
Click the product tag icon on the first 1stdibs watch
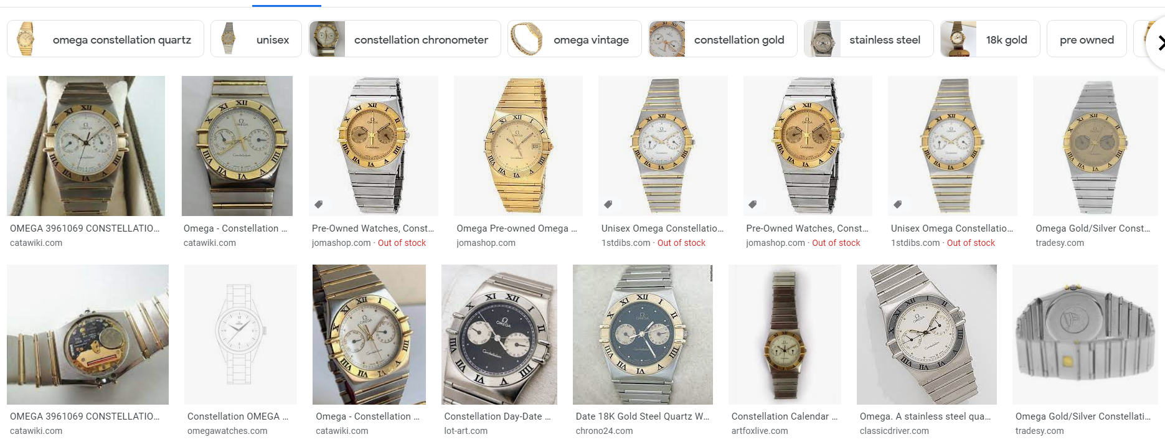[608, 204]
